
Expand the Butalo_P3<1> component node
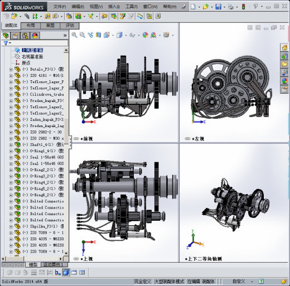11,69
